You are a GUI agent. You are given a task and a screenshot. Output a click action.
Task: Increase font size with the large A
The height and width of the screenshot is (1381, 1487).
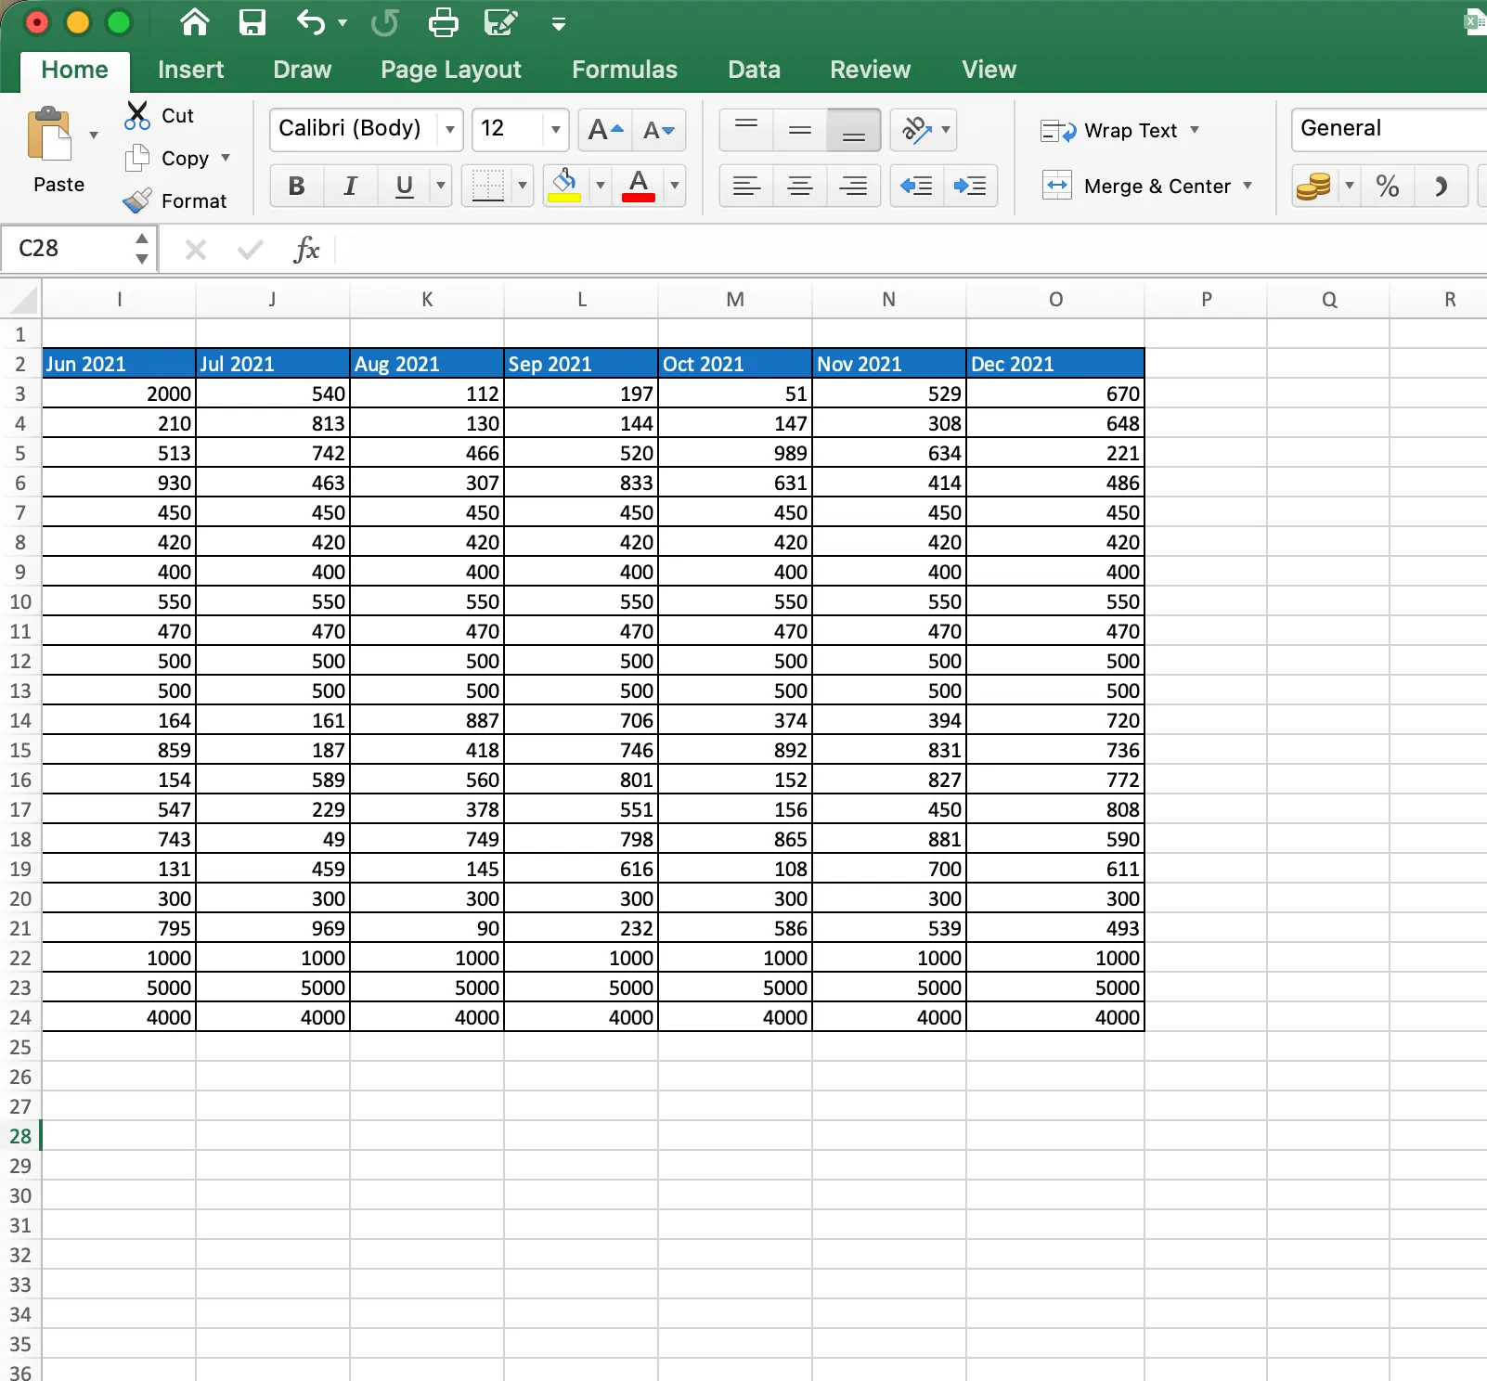point(605,130)
